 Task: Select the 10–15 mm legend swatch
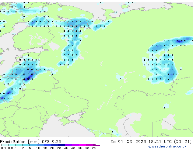click(40, 145)
